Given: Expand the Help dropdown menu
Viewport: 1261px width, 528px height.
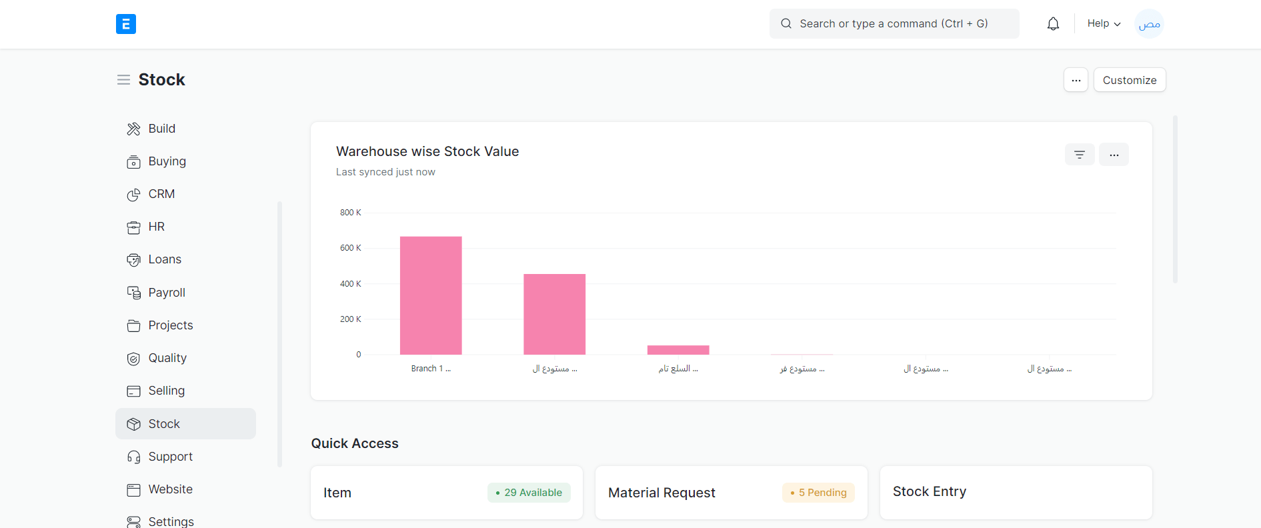Looking at the screenshot, I should (1103, 24).
